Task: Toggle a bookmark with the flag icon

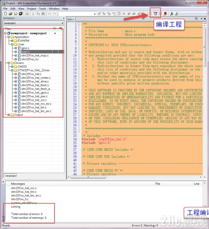Action: coord(124,14)
